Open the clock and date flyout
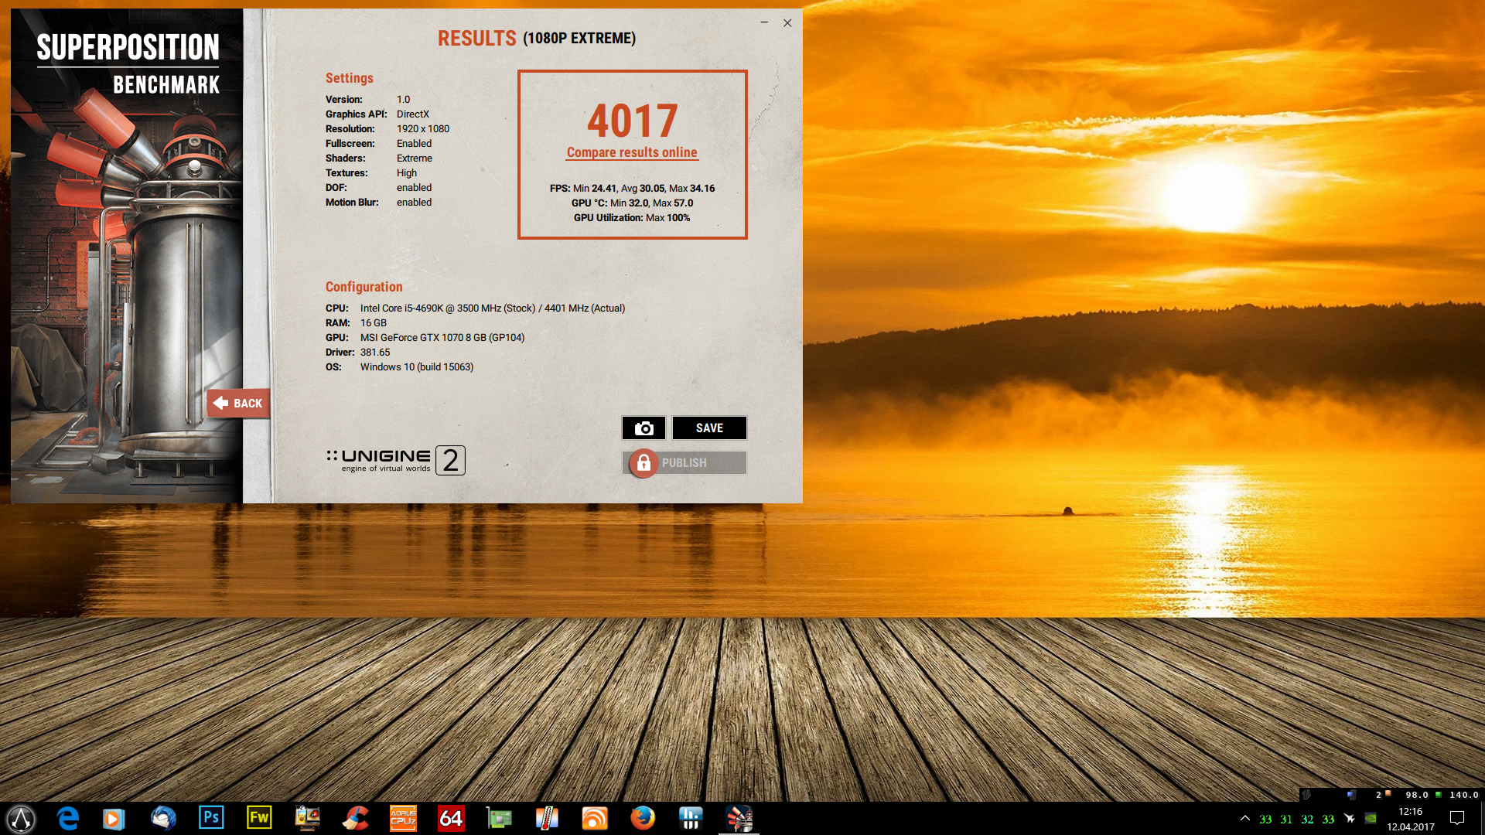1485x835 pixels. (1410, 819)
